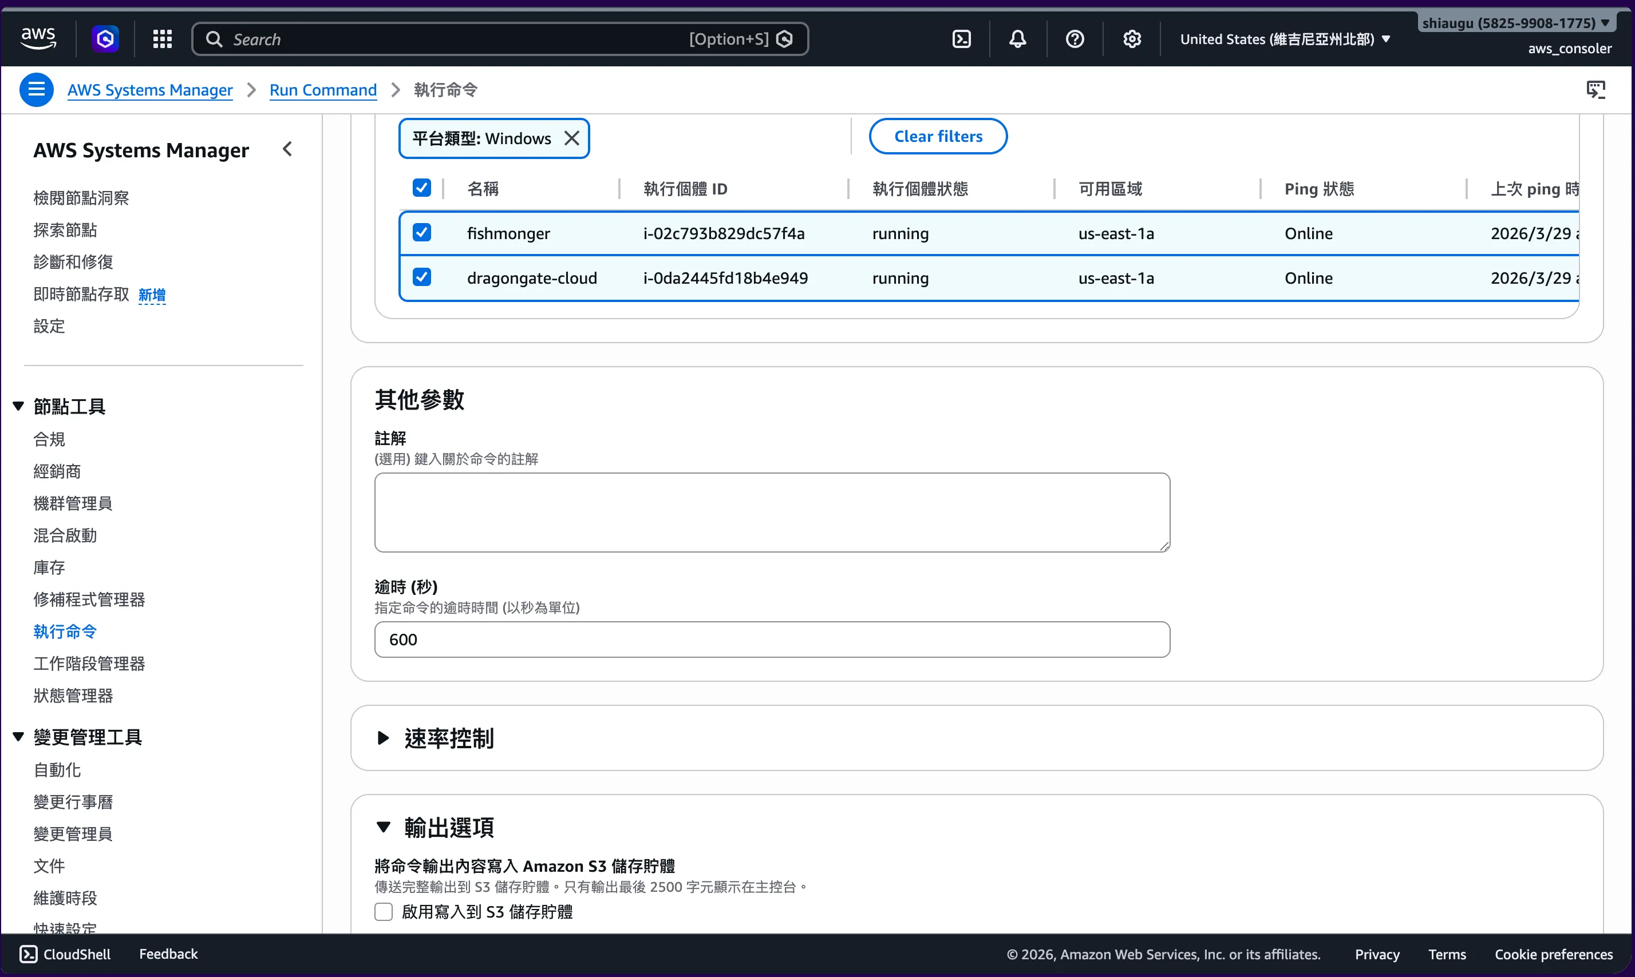
Task: Remove the Windows platform filter chip
Action: pos(572,138)
